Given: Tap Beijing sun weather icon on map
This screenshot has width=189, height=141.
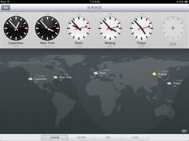Looking at the screenshot, I should 154,74.
